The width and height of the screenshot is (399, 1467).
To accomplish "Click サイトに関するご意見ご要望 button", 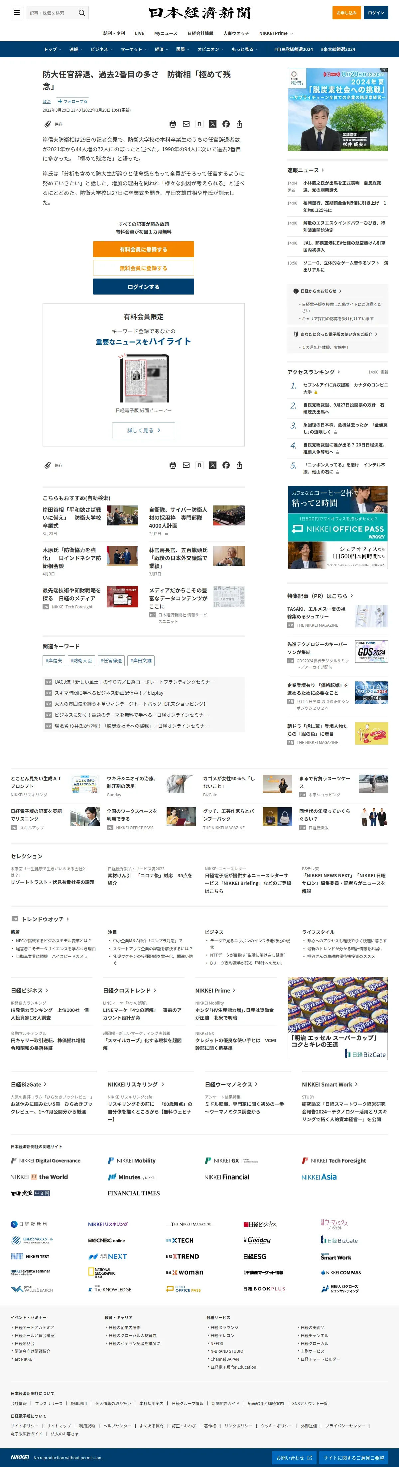I will [x=353, y=1457].
